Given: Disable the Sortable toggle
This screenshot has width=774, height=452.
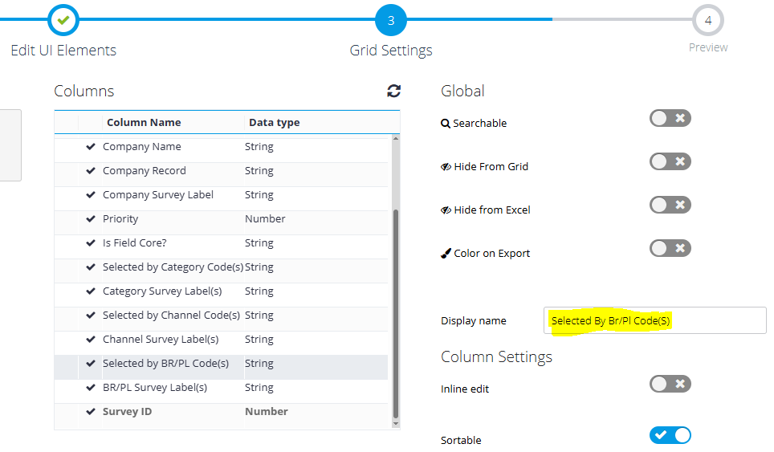Looking at the screenshot, I should [670, 435].
